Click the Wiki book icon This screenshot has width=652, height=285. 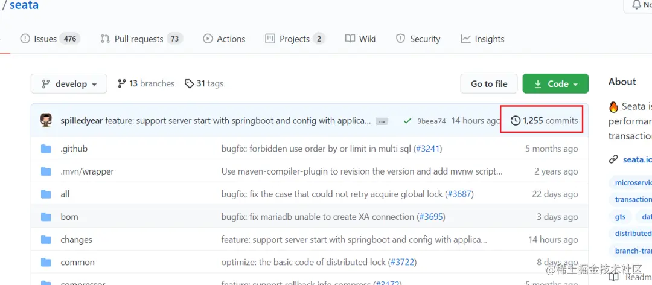(x=350, y=39)
